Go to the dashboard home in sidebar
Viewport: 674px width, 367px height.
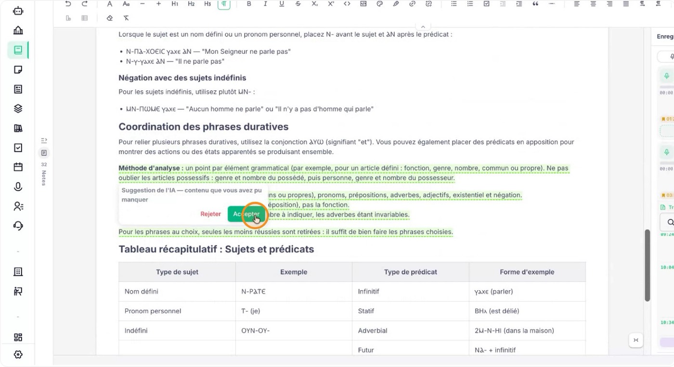coord(18,30)
